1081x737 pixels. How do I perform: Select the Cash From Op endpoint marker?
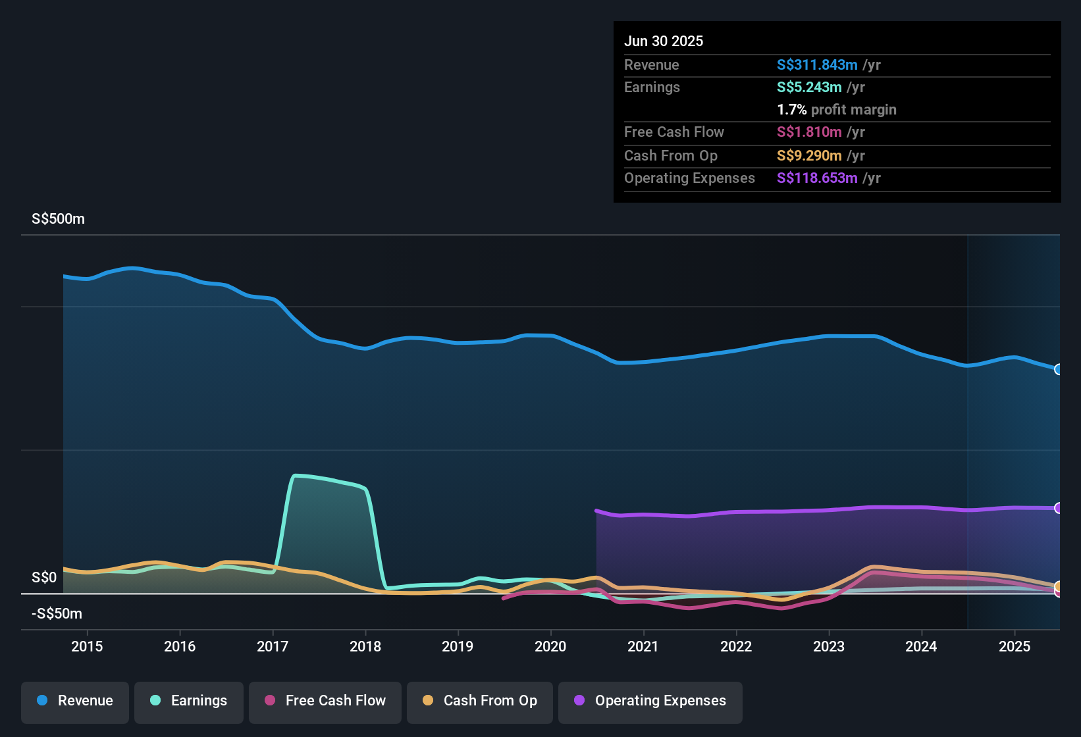pos(1059,586)
